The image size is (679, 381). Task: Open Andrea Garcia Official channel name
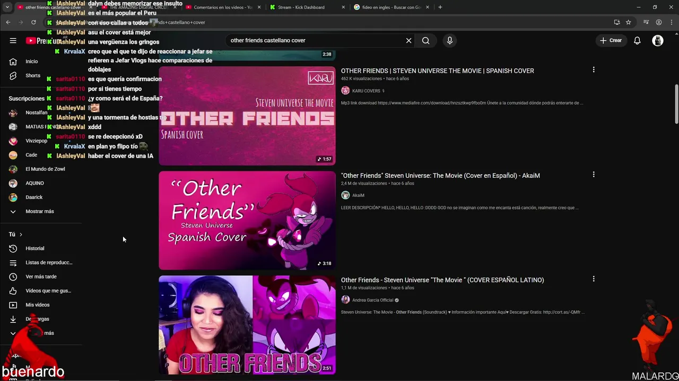click(x=373, y=300)
